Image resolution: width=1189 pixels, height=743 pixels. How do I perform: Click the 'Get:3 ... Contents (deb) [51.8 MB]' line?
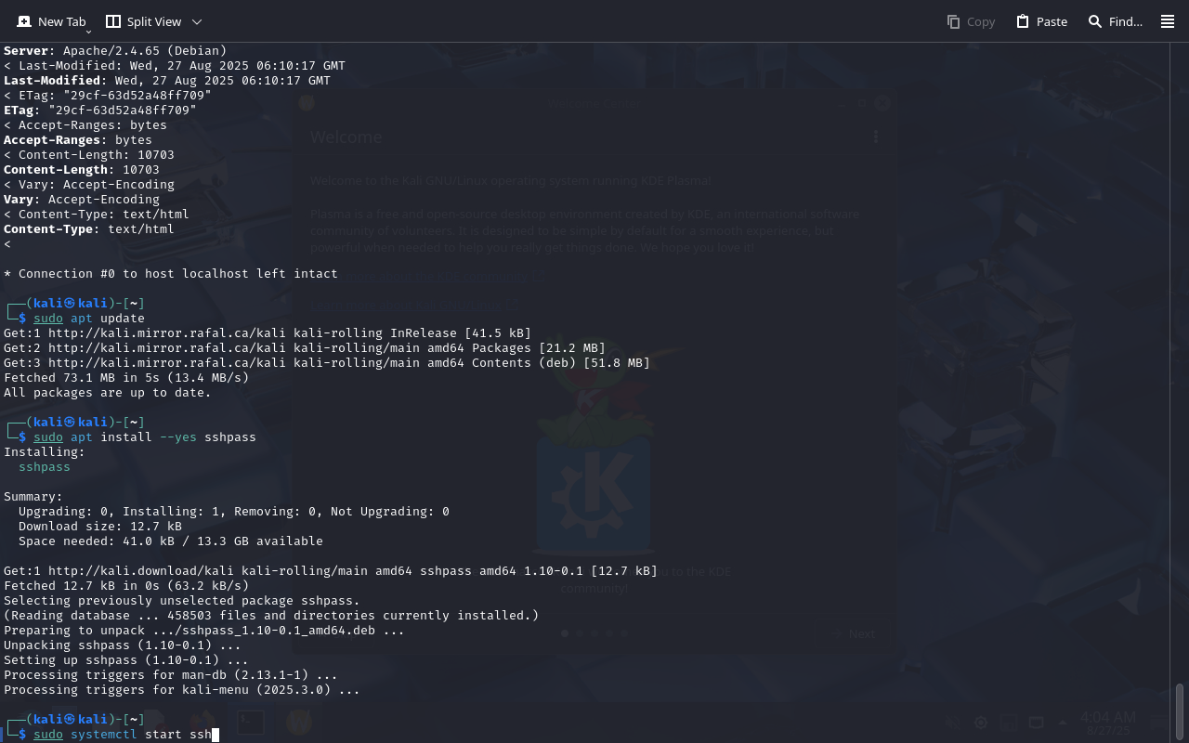327,362
